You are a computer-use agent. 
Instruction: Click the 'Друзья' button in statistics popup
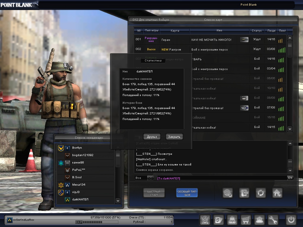pyautogui.click(x=152, y=137)
